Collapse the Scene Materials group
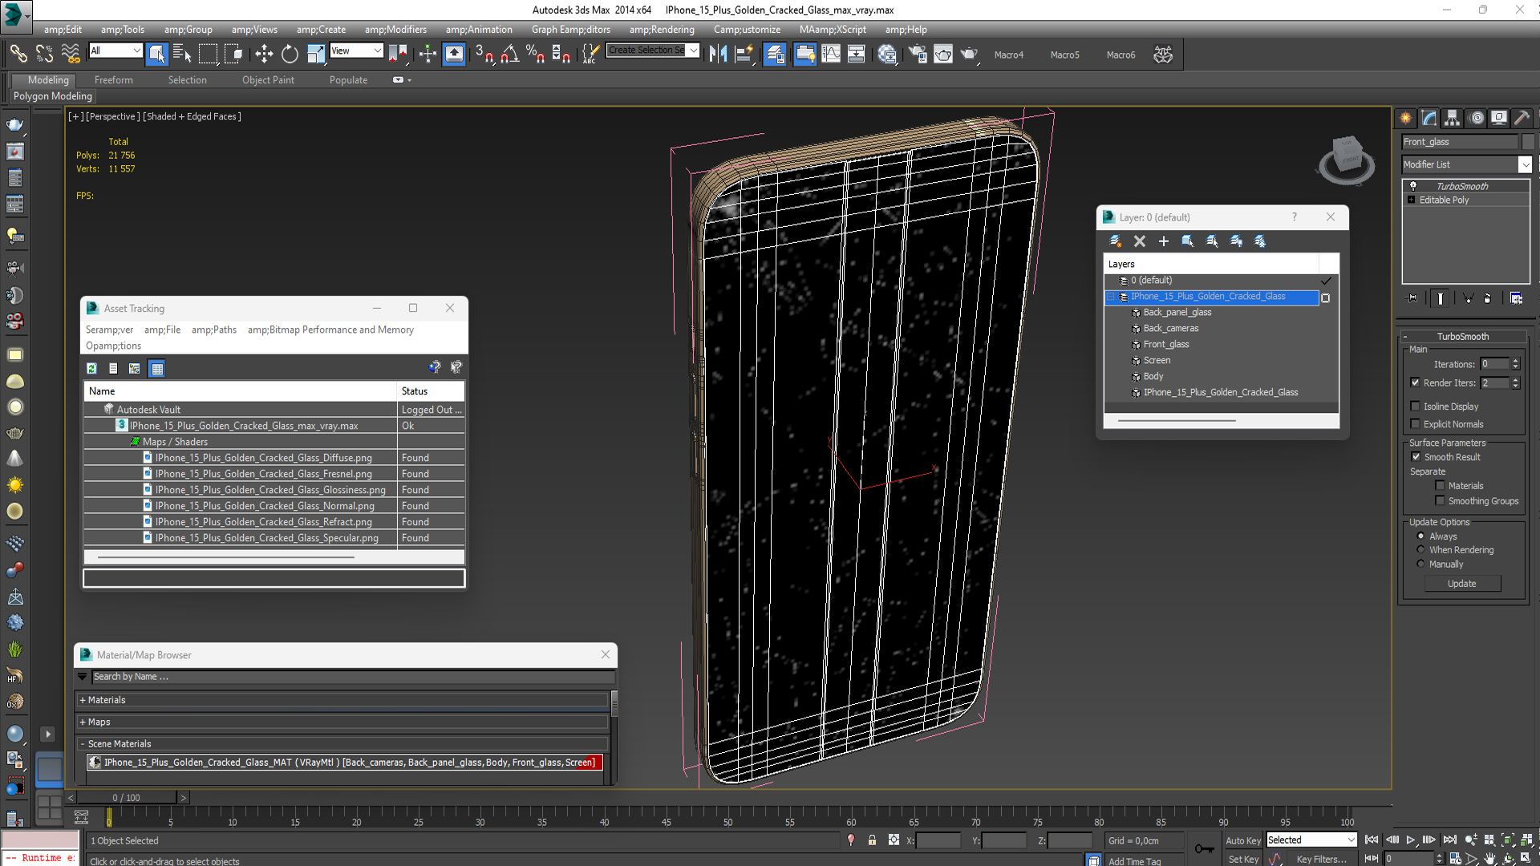Screen dimensions: 1540x866 click(83, 744)
